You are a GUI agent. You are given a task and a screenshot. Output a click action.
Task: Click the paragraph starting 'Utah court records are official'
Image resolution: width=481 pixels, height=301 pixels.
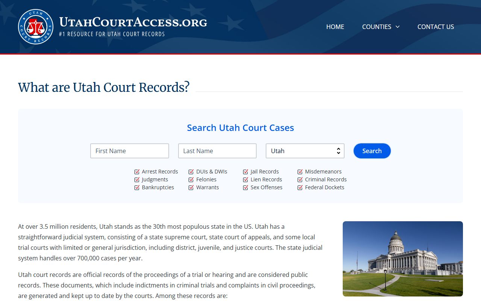pos(167,285)
